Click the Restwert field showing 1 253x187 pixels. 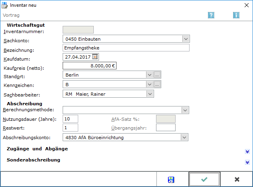point(70,128)
